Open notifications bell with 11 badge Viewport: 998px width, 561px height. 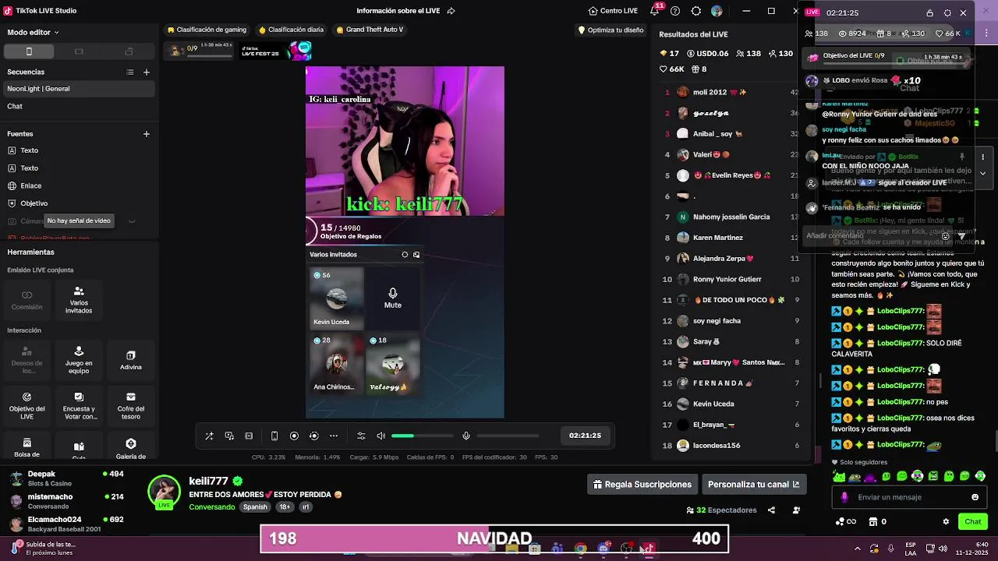pos(655,11)
